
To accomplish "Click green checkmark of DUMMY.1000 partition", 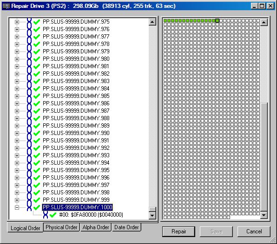I will click(37, 207).
